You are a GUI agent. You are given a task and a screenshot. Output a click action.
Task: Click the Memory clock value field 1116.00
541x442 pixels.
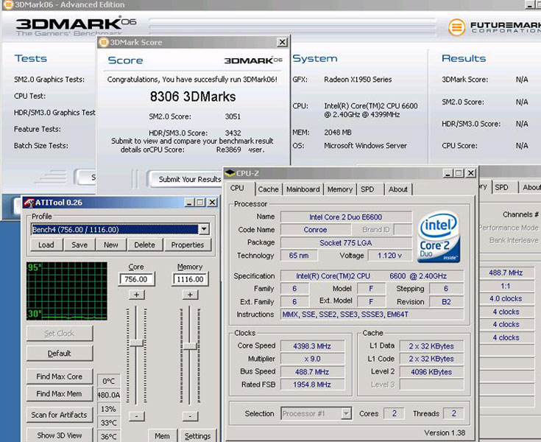click(190, 279)
